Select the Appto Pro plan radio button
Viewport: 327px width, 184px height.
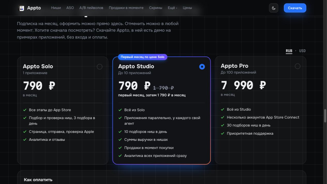tap(298, 66)
